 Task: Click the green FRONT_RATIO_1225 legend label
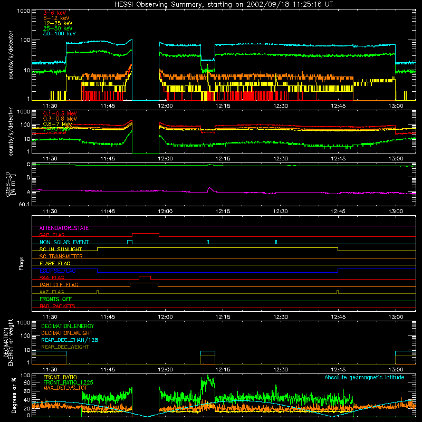pyautogui.click(x=68, y=382)
